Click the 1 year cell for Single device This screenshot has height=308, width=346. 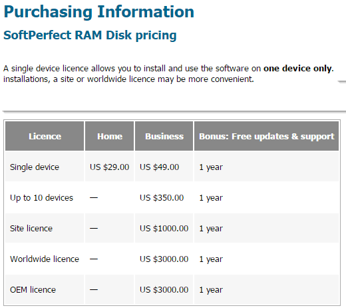coord(211,167)
